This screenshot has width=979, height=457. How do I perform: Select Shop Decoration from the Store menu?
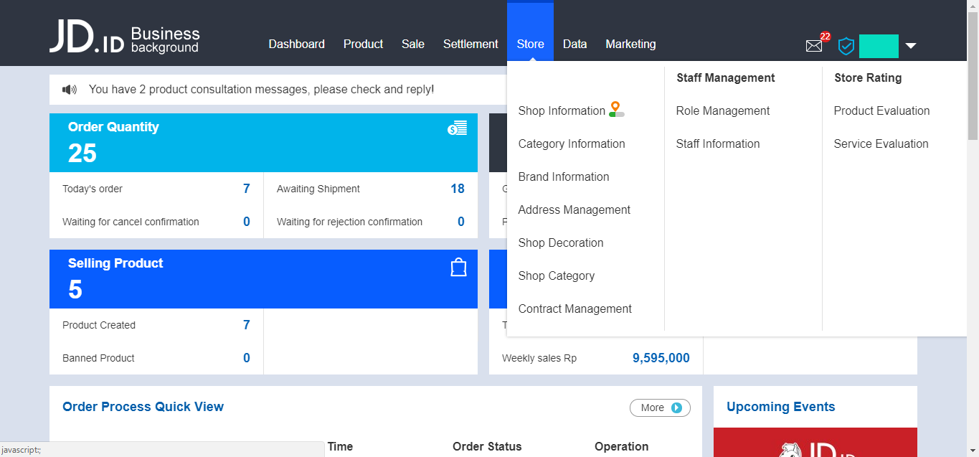tap(560, 242)
